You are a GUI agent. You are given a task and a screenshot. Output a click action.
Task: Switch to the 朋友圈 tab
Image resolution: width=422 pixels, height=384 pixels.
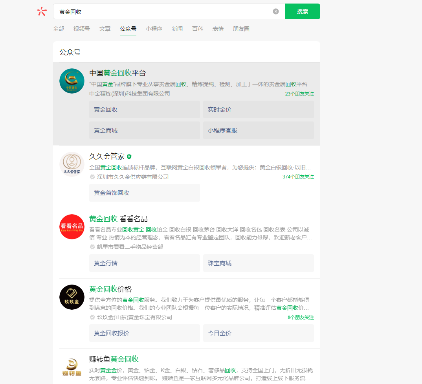click(x=241, y=29)
